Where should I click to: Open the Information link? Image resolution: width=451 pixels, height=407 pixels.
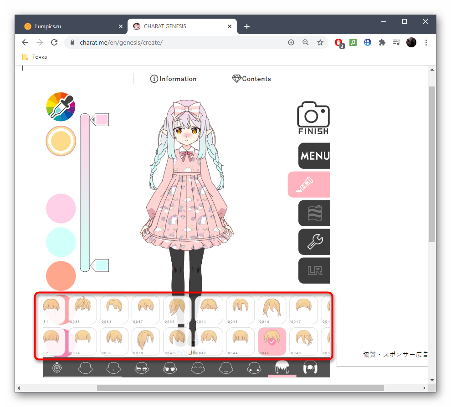[173, 79]
